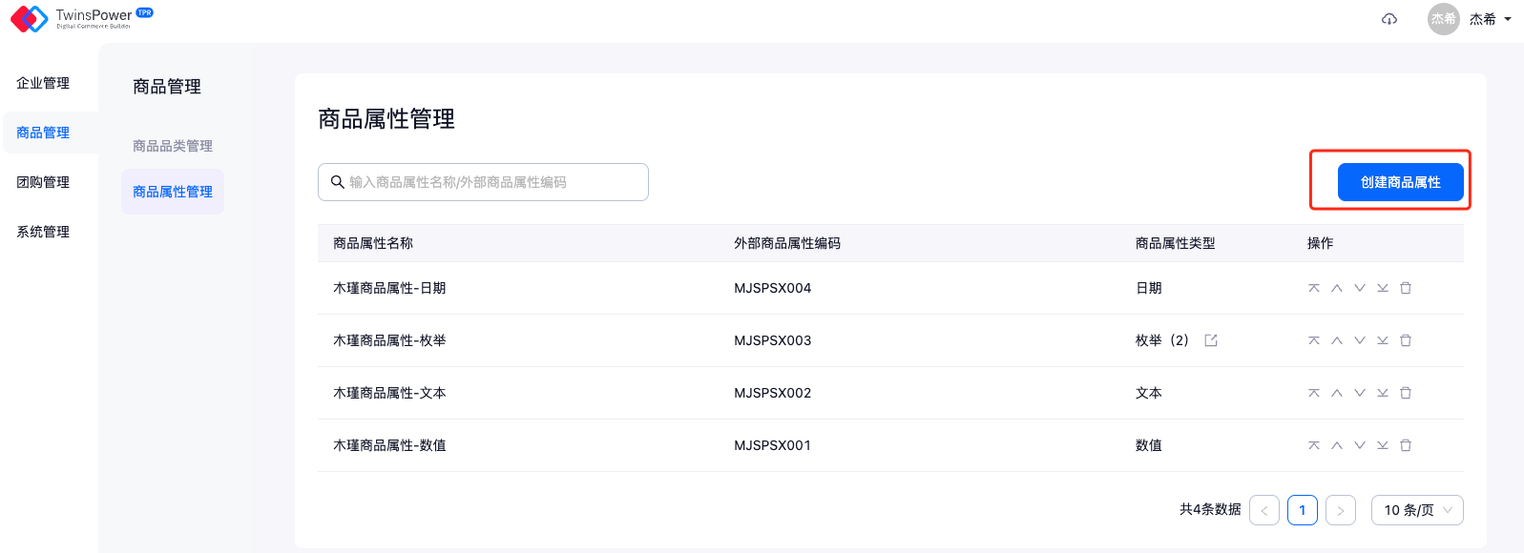Delete the 木槿商品属性-数值 row
The image size is (1524, 553).
coord(1406,445)
